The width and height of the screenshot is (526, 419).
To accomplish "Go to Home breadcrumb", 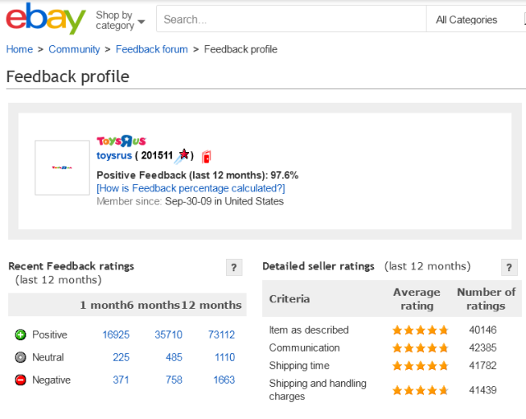I will click(20, 49).
